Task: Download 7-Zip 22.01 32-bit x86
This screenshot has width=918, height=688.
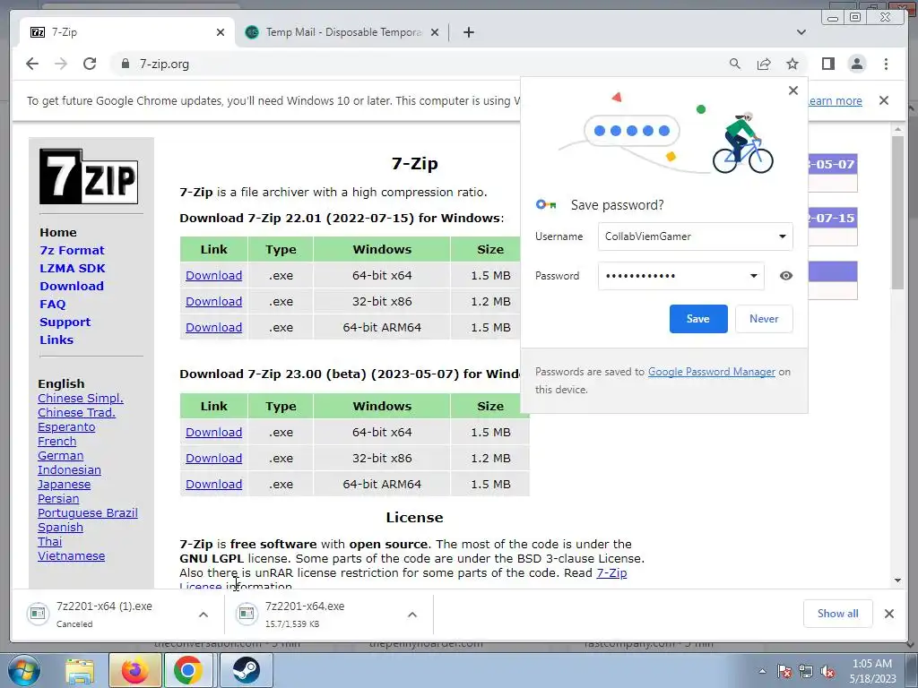Action: pos(213,301)
